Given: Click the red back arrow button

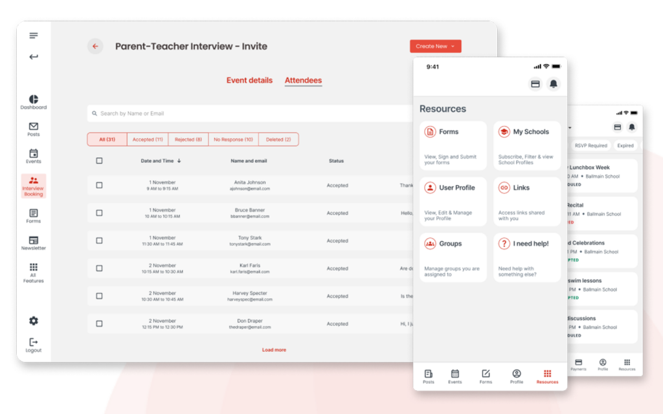Looking at the screenshot, I should point(95,47).
